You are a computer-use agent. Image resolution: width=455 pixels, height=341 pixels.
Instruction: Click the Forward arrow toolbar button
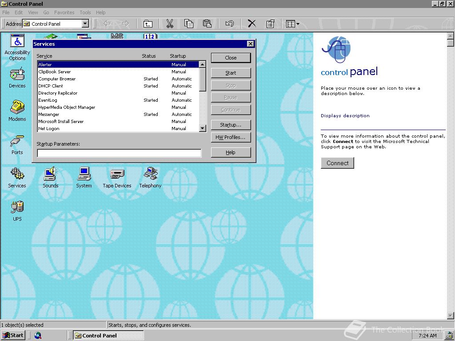tap(125, 24)
